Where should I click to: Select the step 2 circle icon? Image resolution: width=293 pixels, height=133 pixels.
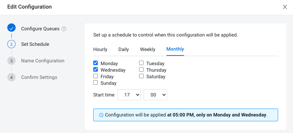(x=11, y=44)
